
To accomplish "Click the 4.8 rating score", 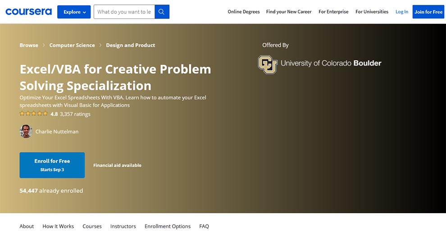I will pyautogui.click(x=54, y=114).
